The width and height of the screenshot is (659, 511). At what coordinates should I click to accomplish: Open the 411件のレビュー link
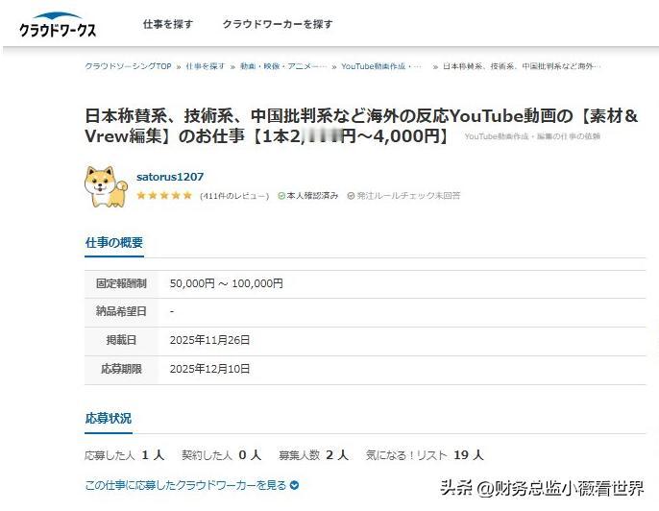[x=234, y=196]
